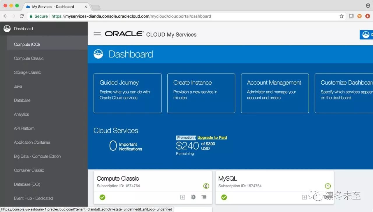
Task: Open Database in the sidebar
Action: coord(22,100)
